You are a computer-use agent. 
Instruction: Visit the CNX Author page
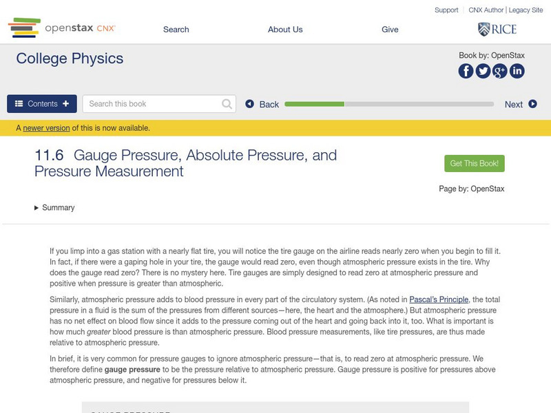tap(484, 10)
